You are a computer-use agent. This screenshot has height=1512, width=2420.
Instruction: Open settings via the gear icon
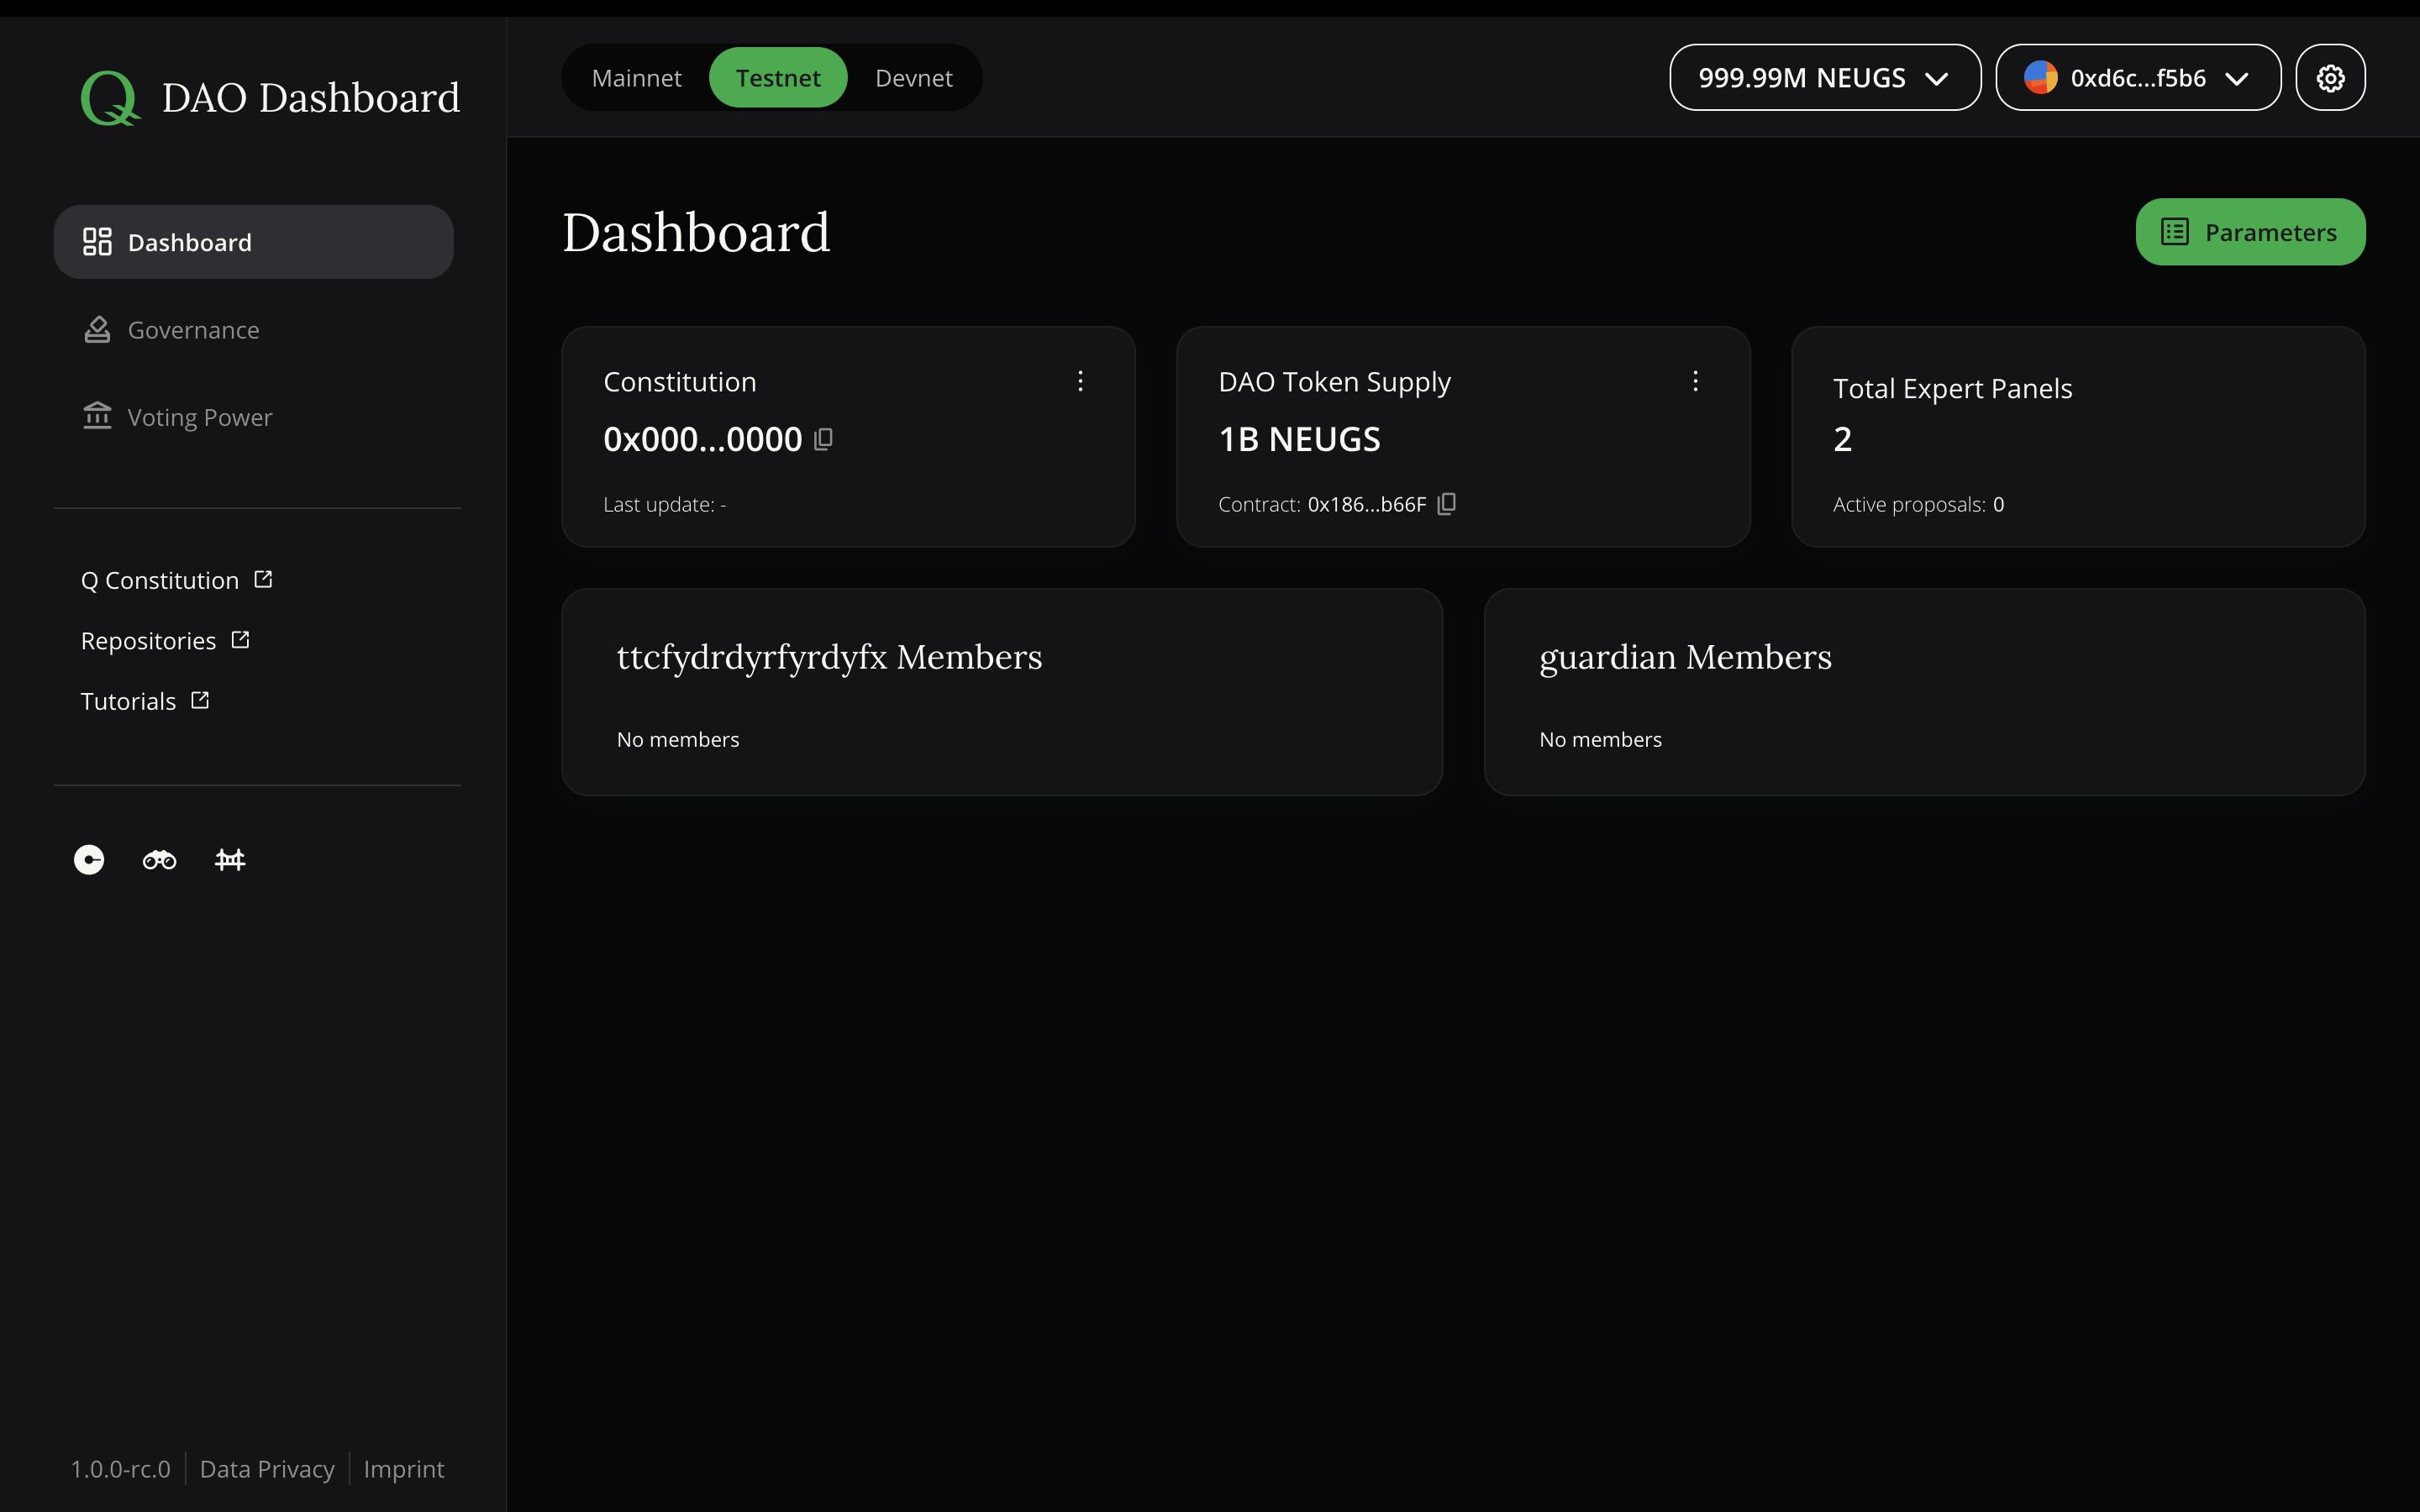(2330, 77)
